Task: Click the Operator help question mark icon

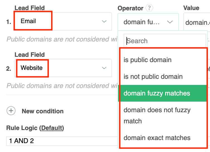Action: [x=149, y=8]
